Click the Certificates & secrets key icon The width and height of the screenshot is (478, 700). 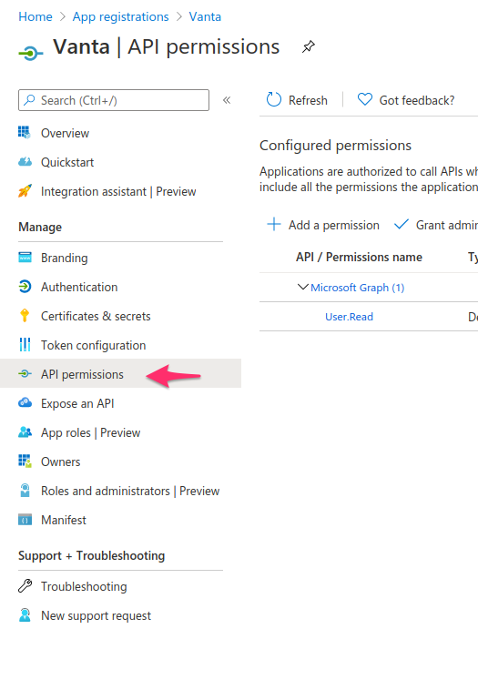coord(25,316)
